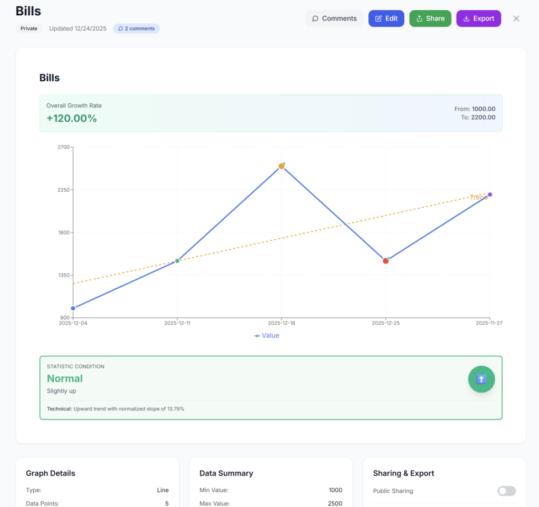This screenshot has height=507, width=539.
Task: Click the Edit button
Action: click(386, 18)
